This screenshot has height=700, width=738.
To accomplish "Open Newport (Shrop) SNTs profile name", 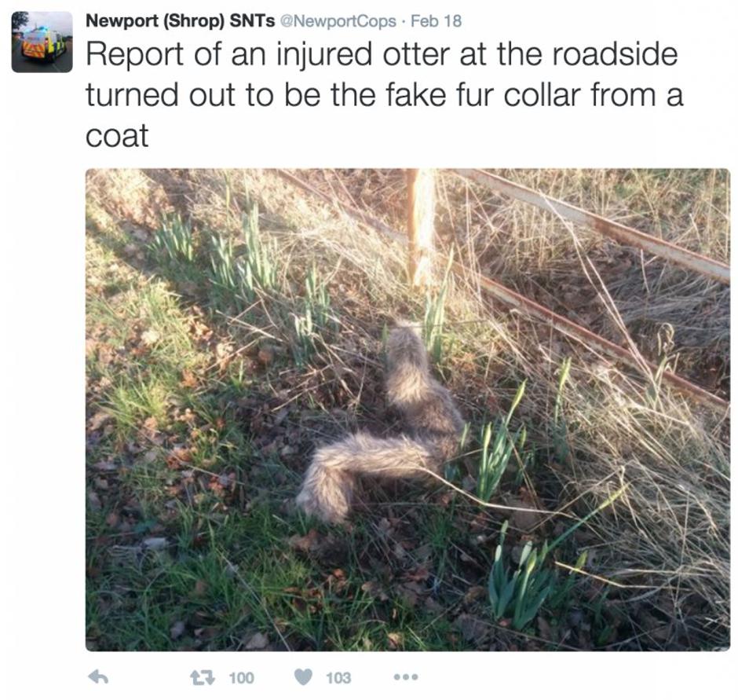I will click(x=181, y=20).
